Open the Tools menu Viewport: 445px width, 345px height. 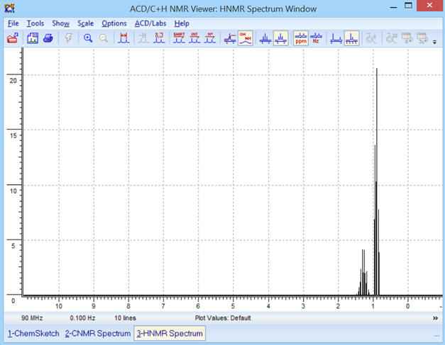click(x=35, y=23)
